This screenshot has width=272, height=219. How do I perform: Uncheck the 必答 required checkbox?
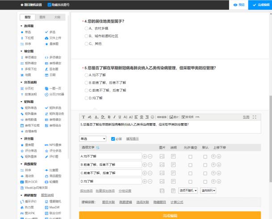[113, 139]
